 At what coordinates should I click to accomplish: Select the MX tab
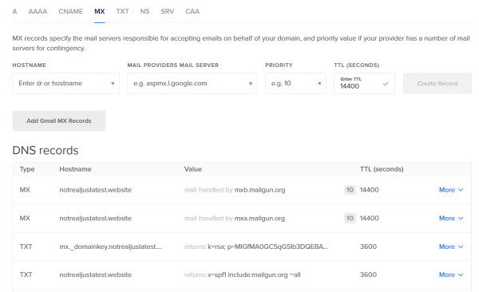pyautogui.click(x=100, y=11)
